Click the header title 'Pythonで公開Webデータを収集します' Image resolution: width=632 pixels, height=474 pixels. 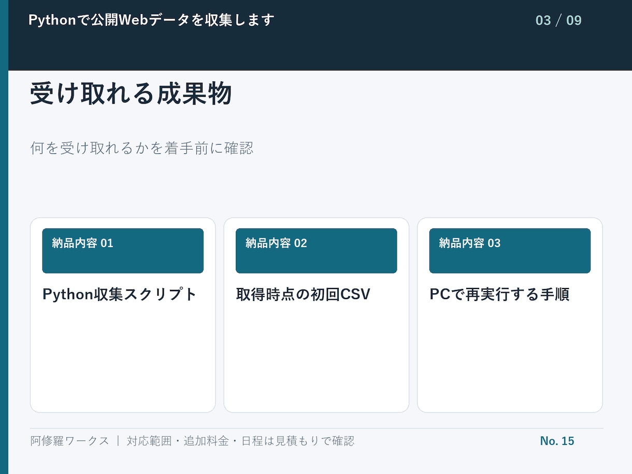[151, 20]
